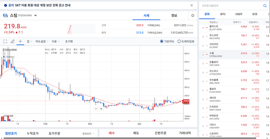Click the fullscreen chart icon
The image size is (270, 139).
[5, 41]
